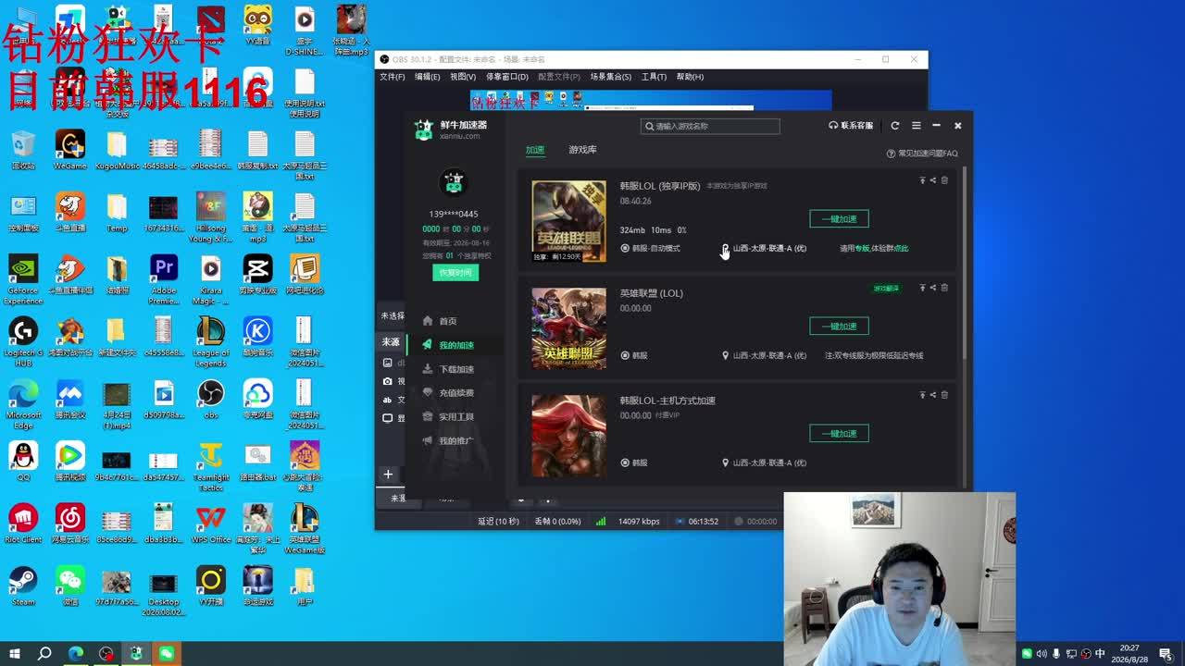The height and width of the screenshot is (666, 1185).
Task: Open WeChat from the taskbar
Action: pos(167,653)
